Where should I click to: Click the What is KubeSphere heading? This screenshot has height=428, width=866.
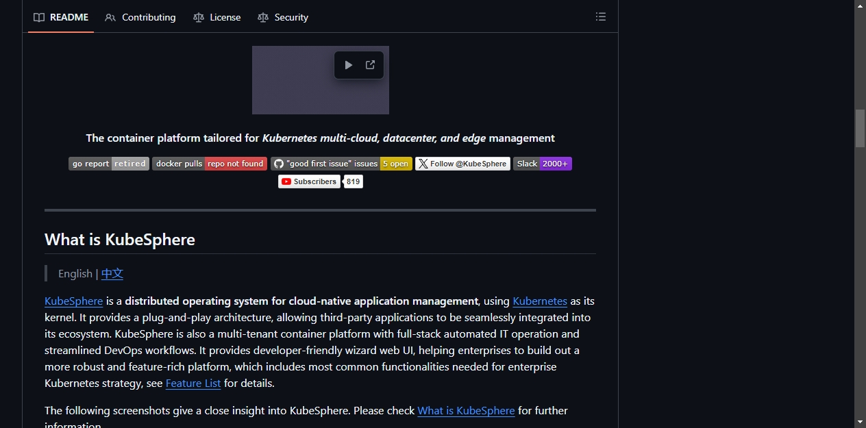(x=120, y=239)
